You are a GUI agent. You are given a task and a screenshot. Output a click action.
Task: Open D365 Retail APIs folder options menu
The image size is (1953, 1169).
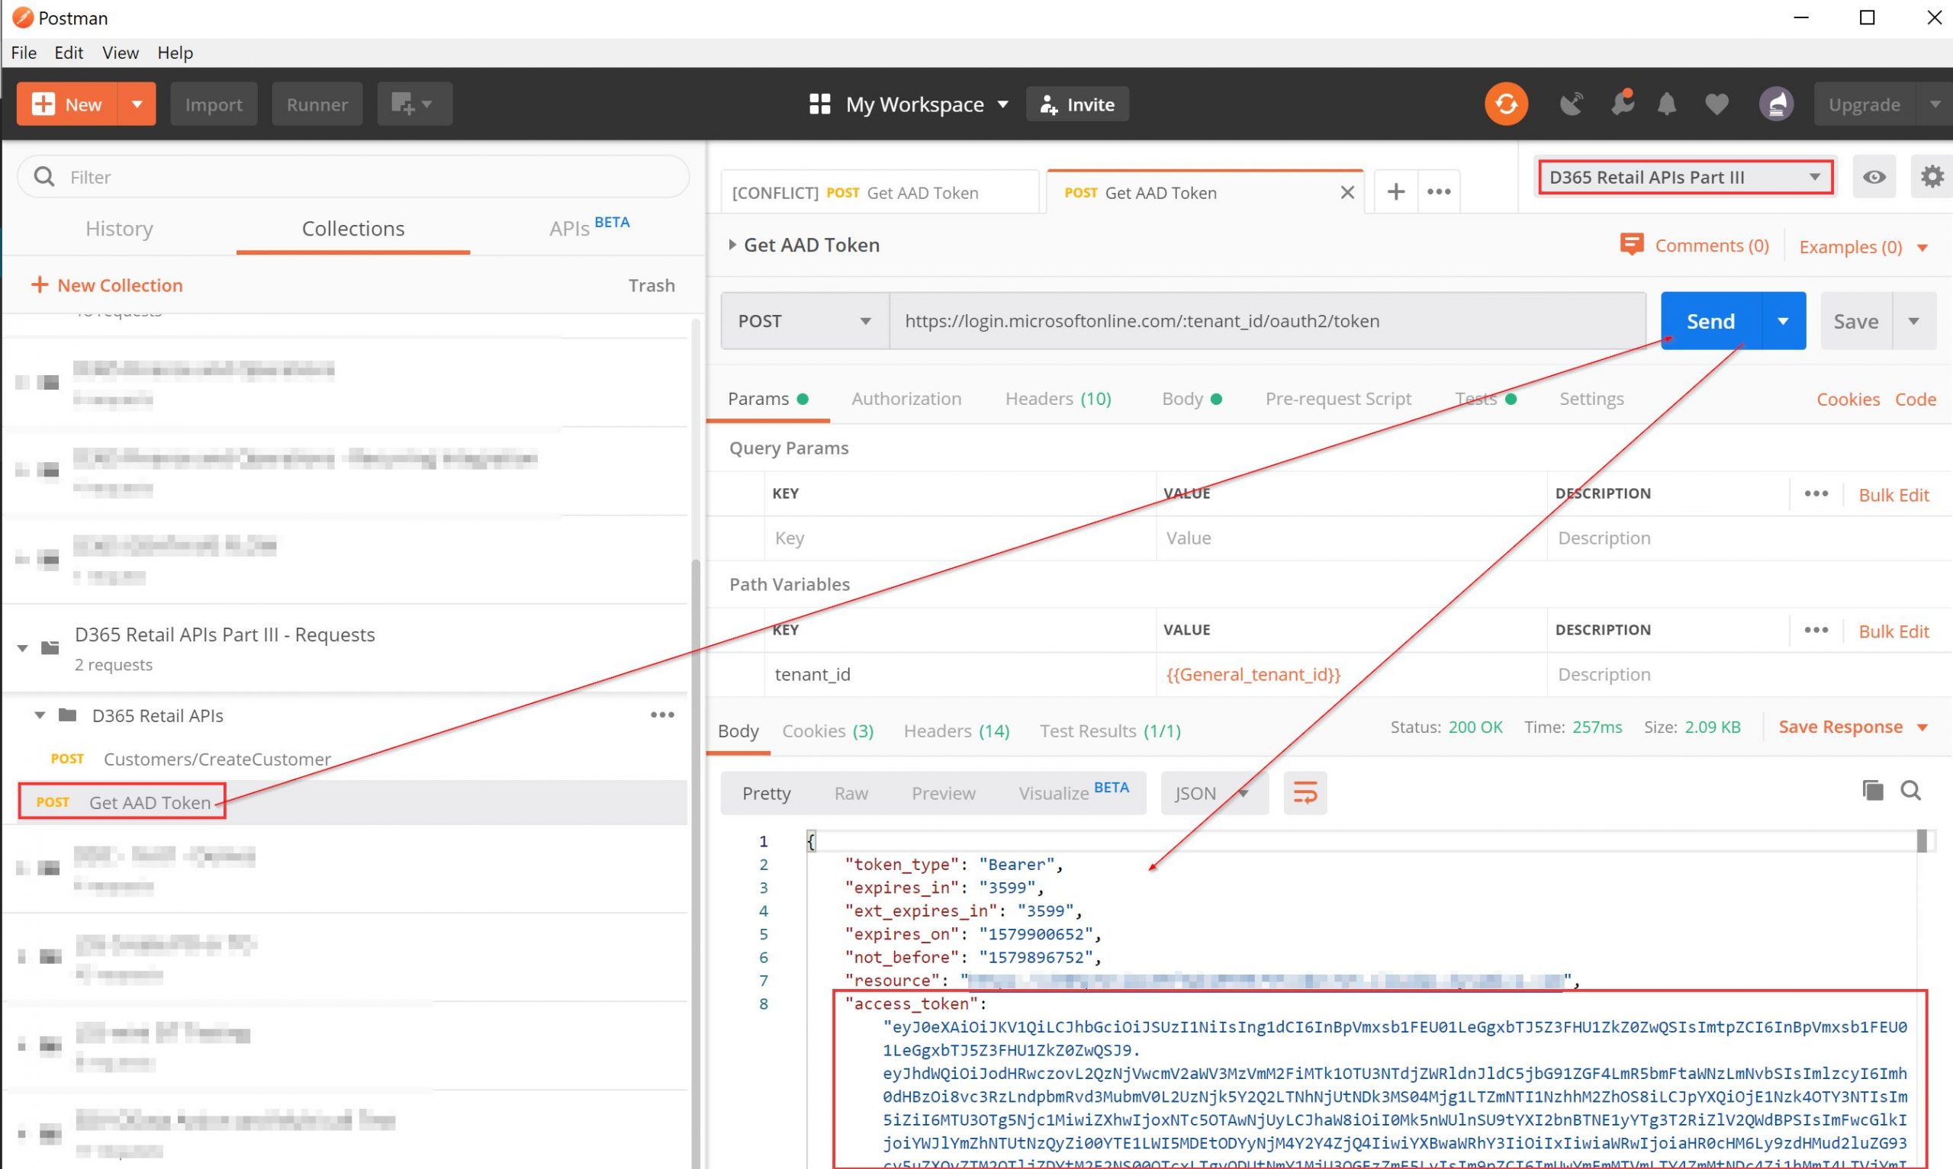[x=661, y=715]
